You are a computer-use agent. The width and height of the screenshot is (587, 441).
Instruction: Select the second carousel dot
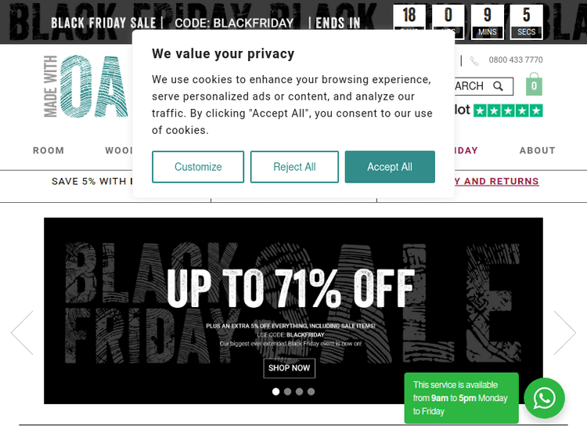287,391
